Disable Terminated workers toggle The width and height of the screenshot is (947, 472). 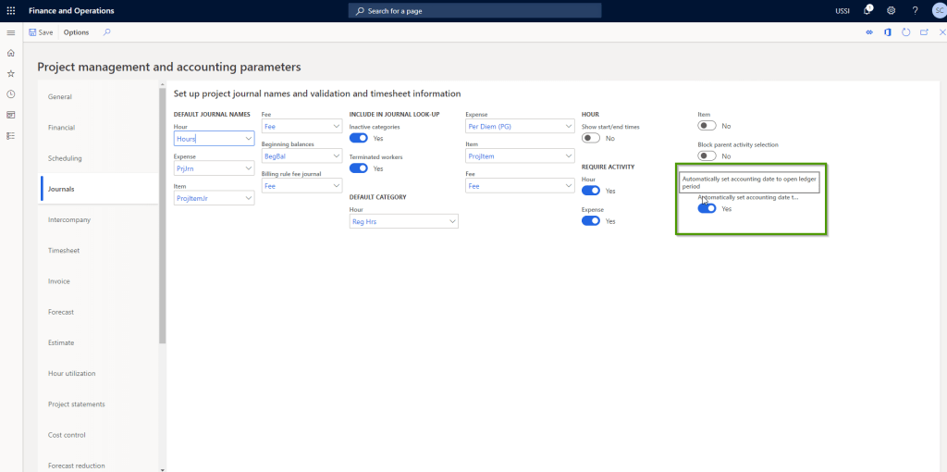coord(359,168)
